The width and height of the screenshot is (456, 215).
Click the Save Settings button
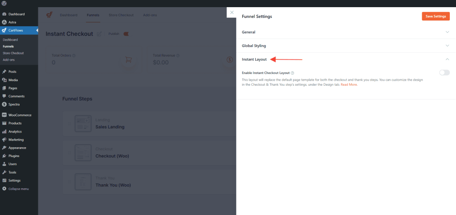(x=436, y=17)
